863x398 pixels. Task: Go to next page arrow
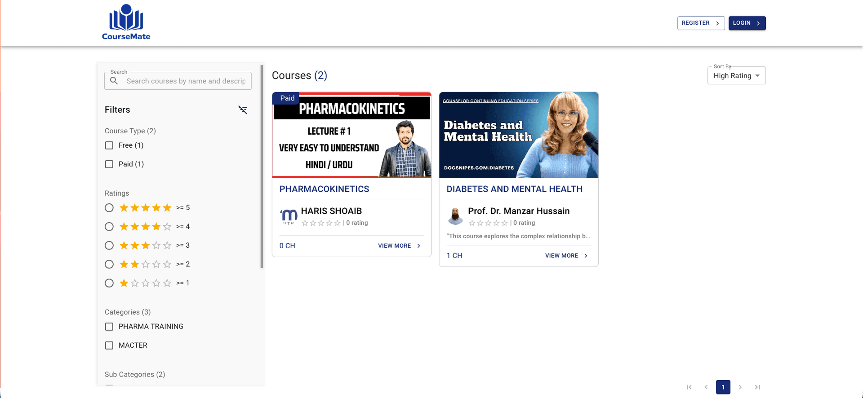[x=740, y=387]
